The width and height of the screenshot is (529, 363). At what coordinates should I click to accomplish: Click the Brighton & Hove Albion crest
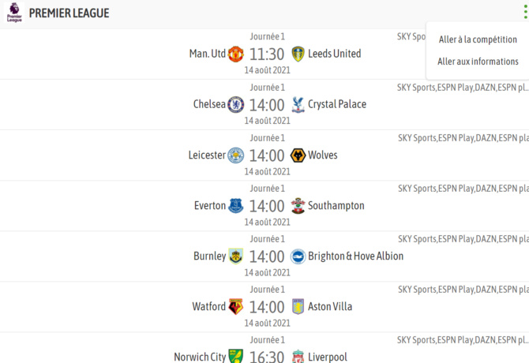click(x=298, y=256)
